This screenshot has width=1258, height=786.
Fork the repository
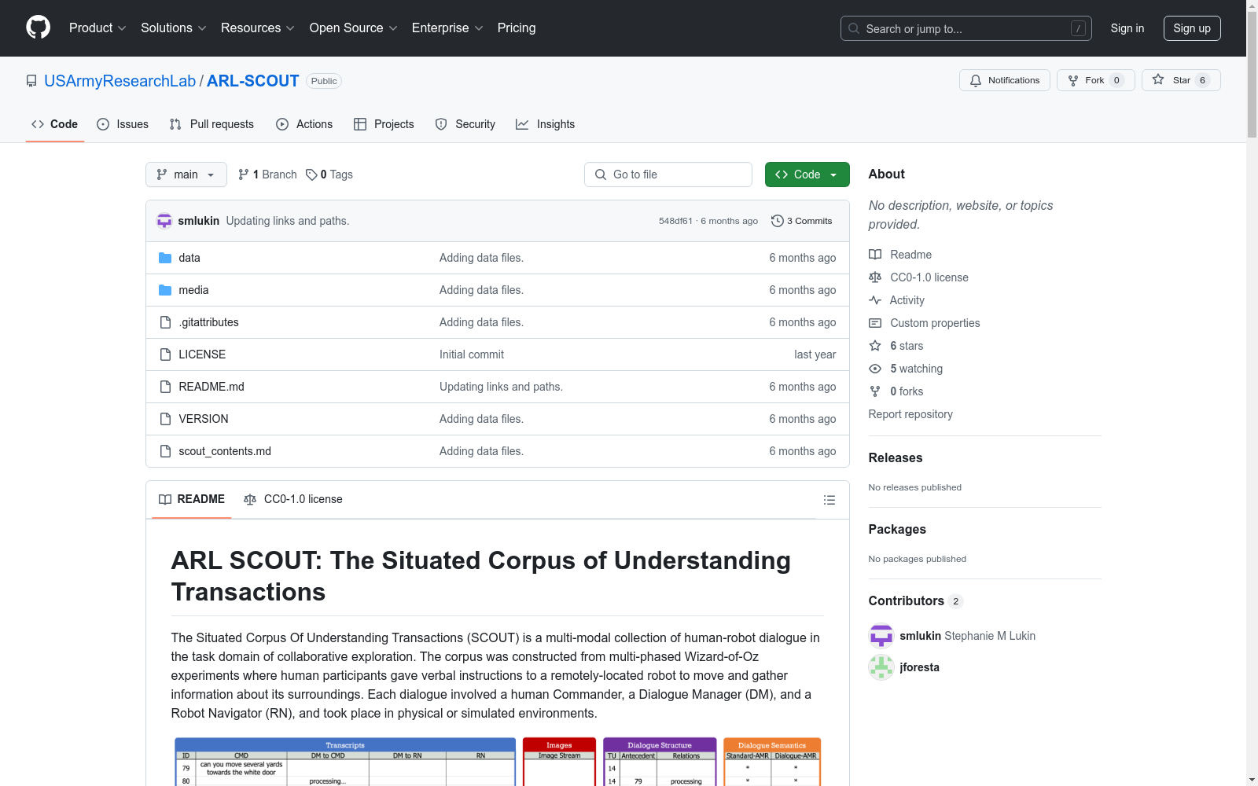[x=1096, y=80]
